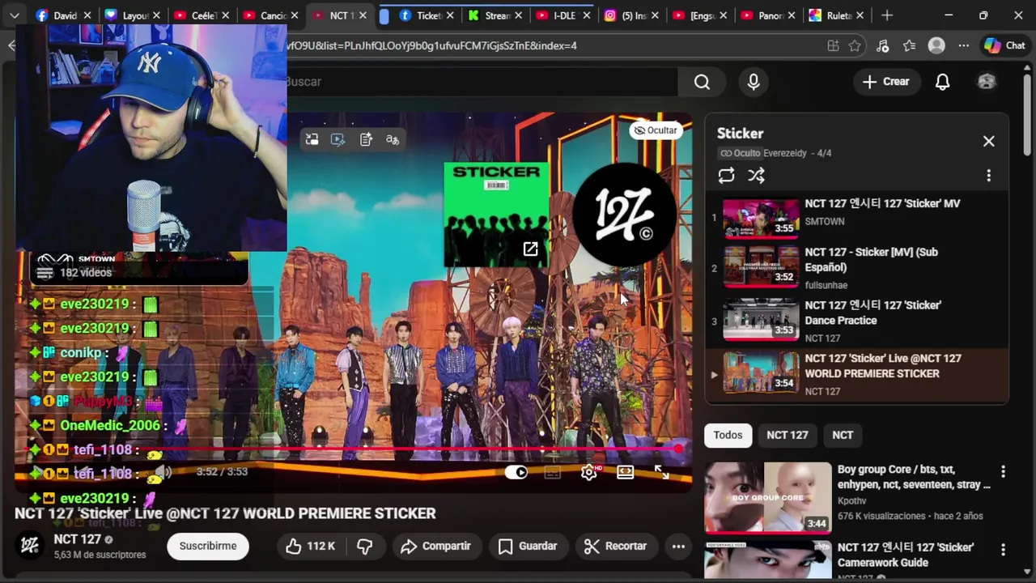Open Copilot Chat in browser toolbar

1004,46
